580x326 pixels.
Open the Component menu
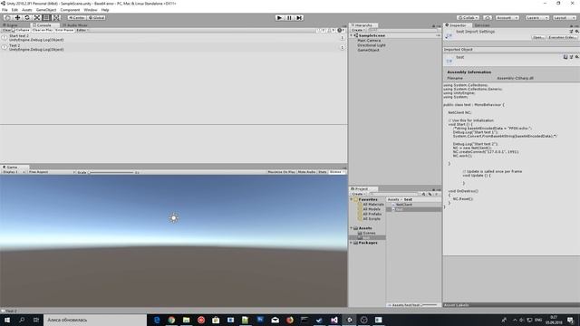[70, 10]
